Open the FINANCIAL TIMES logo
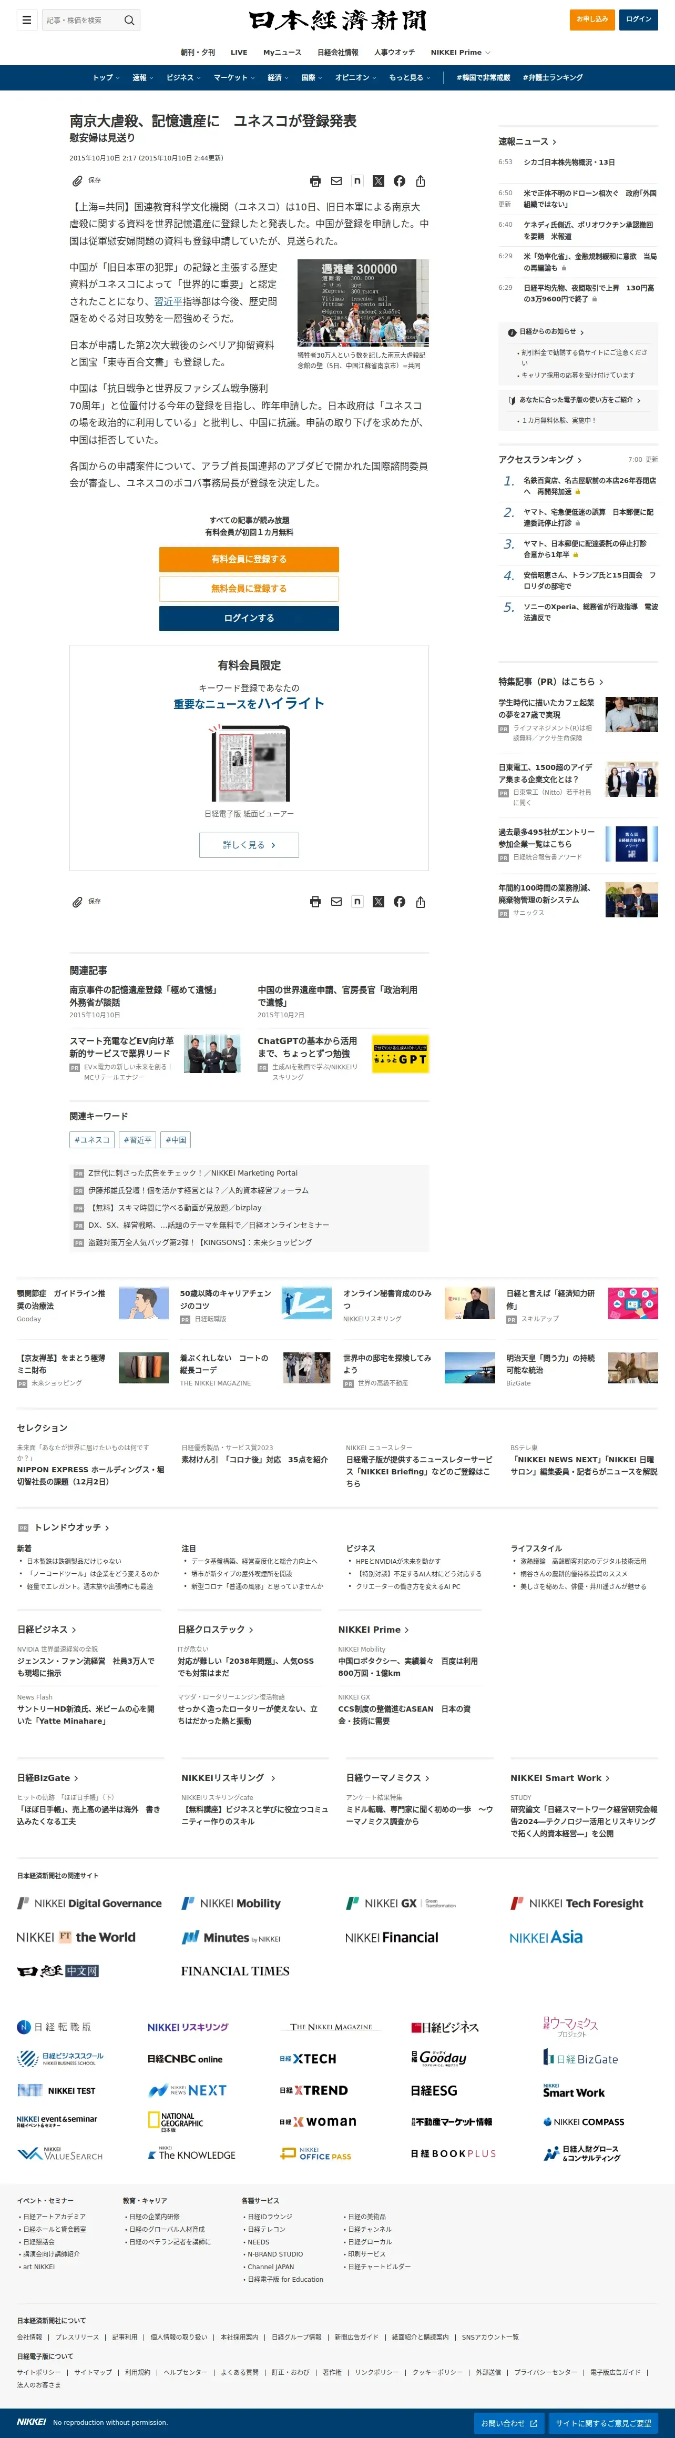This screenshot has height=2438, width=675. pos(236,1970)
